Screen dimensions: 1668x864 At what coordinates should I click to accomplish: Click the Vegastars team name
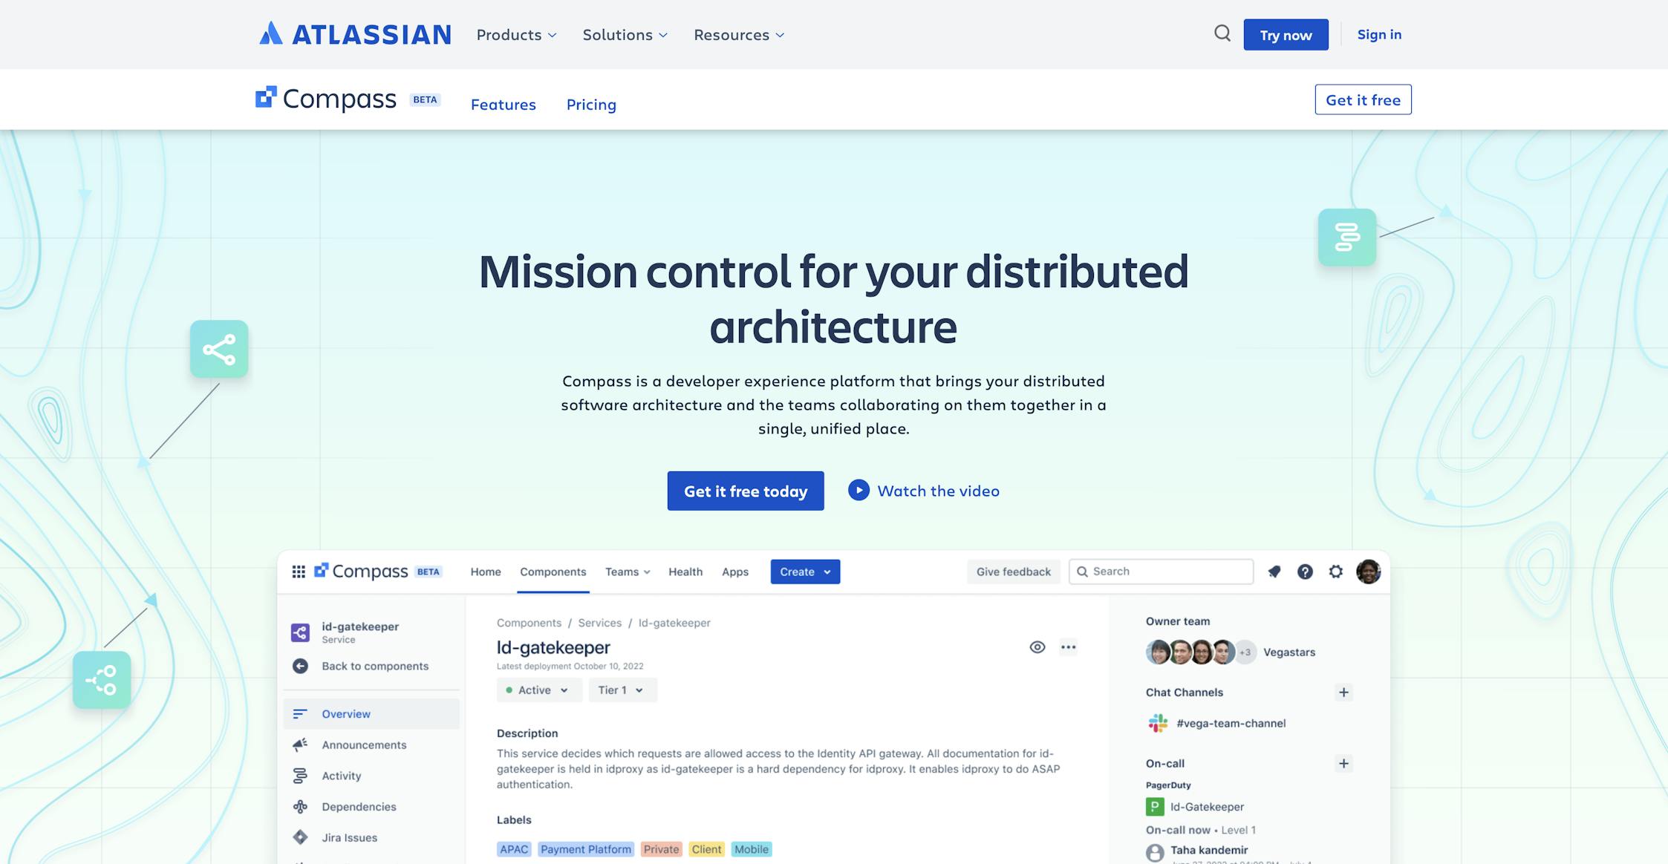tap(1289, 652)
